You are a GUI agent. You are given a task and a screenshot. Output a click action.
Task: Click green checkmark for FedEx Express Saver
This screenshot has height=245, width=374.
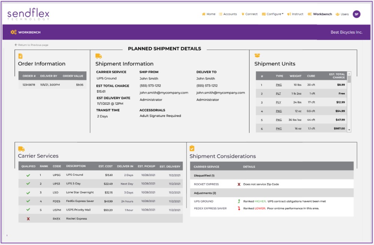pyautogui.click(x=28, y=201)
